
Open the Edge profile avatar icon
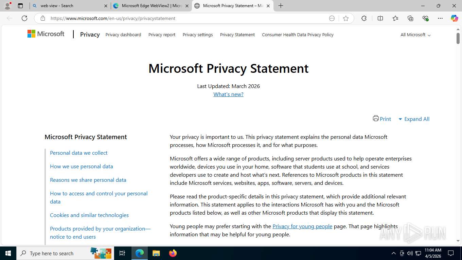(x=7, y=6)
